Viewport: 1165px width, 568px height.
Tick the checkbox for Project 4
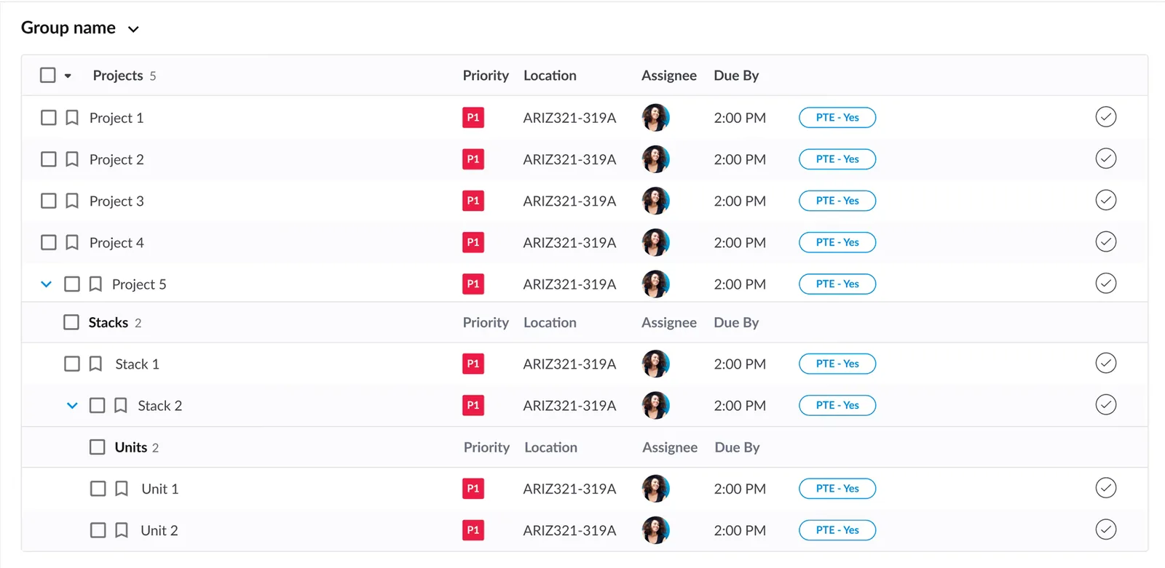49,242
